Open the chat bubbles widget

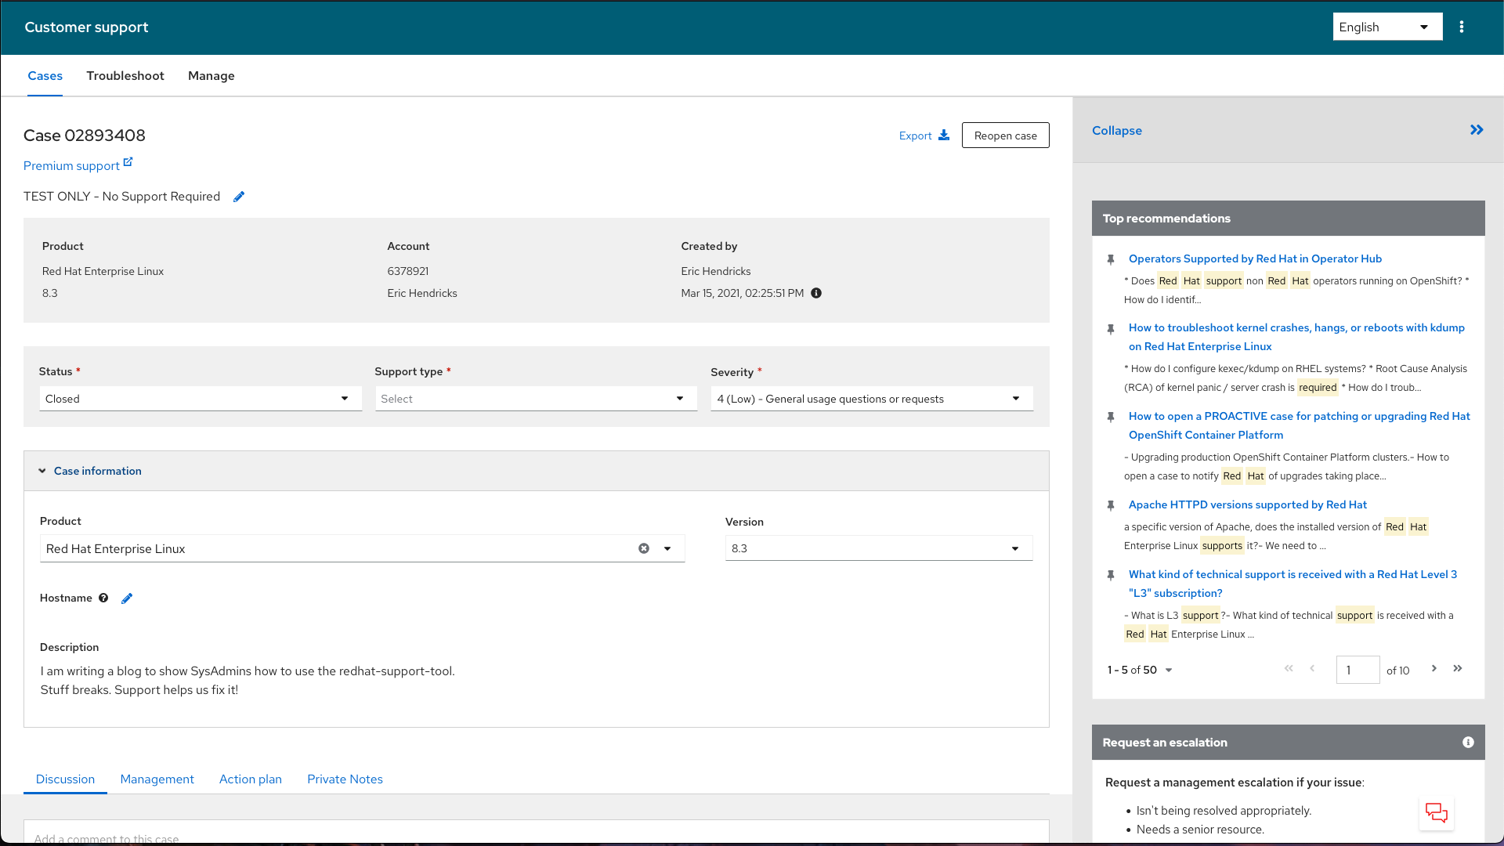(x=1436, y=813)
